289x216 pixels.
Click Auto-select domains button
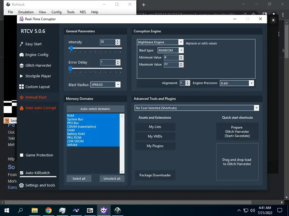[x=95, y=109]
